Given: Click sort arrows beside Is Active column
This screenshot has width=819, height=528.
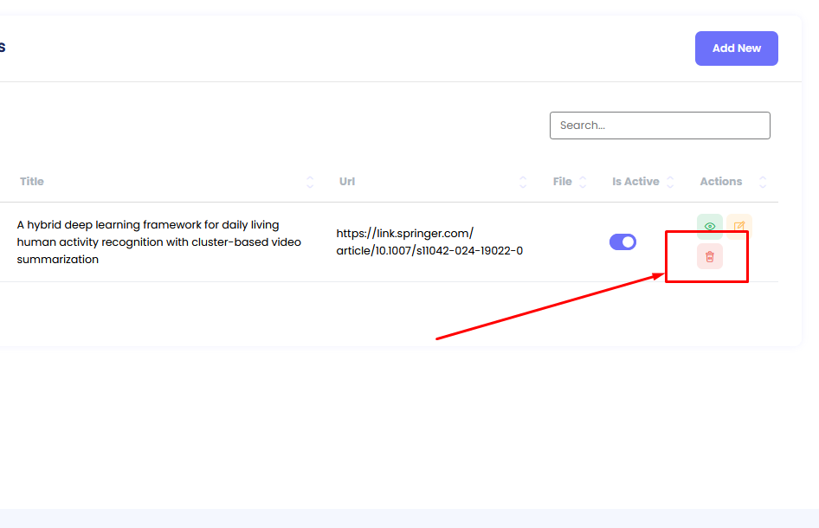Looking at the screenshot, I should coord(668,182).
